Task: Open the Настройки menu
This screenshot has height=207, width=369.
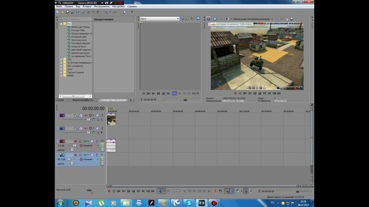Action: [x=118, y=6]
